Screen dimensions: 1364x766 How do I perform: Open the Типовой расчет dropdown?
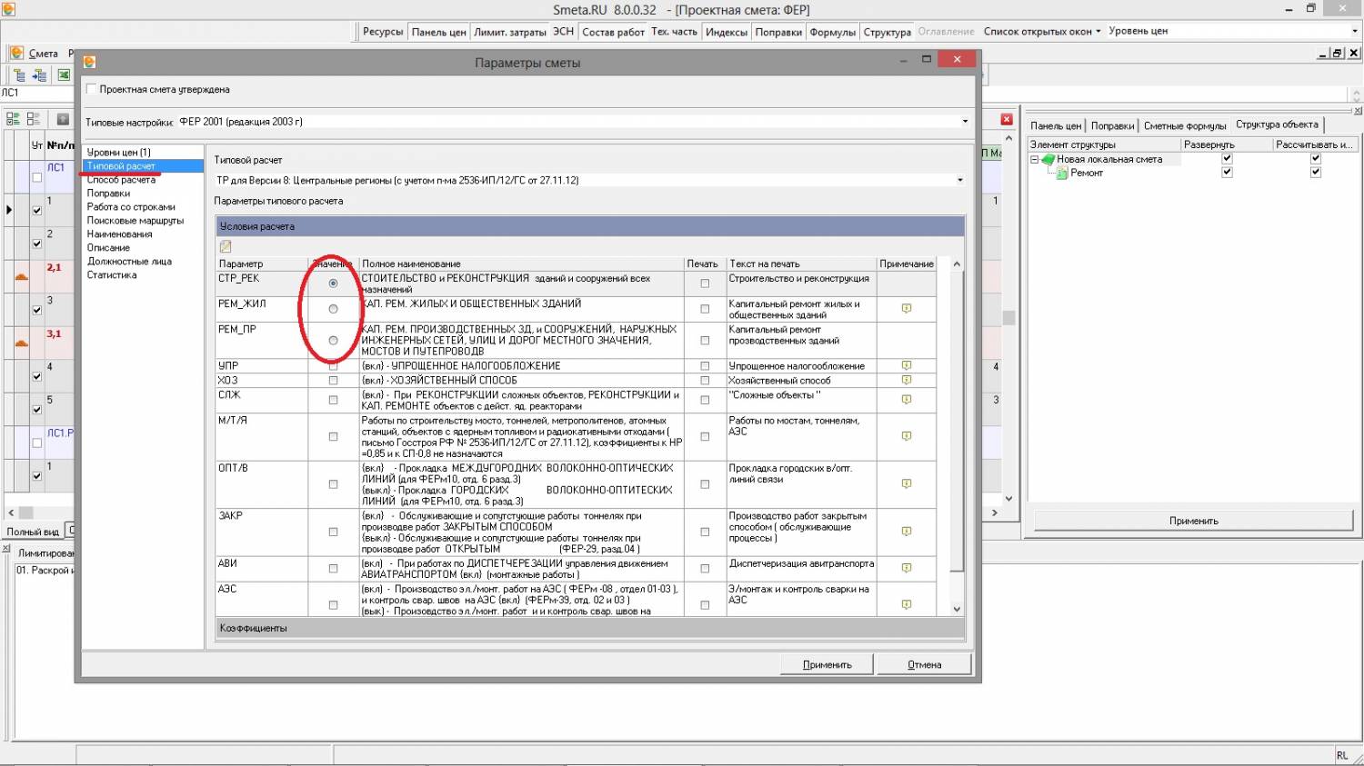(x=959, y=180)
